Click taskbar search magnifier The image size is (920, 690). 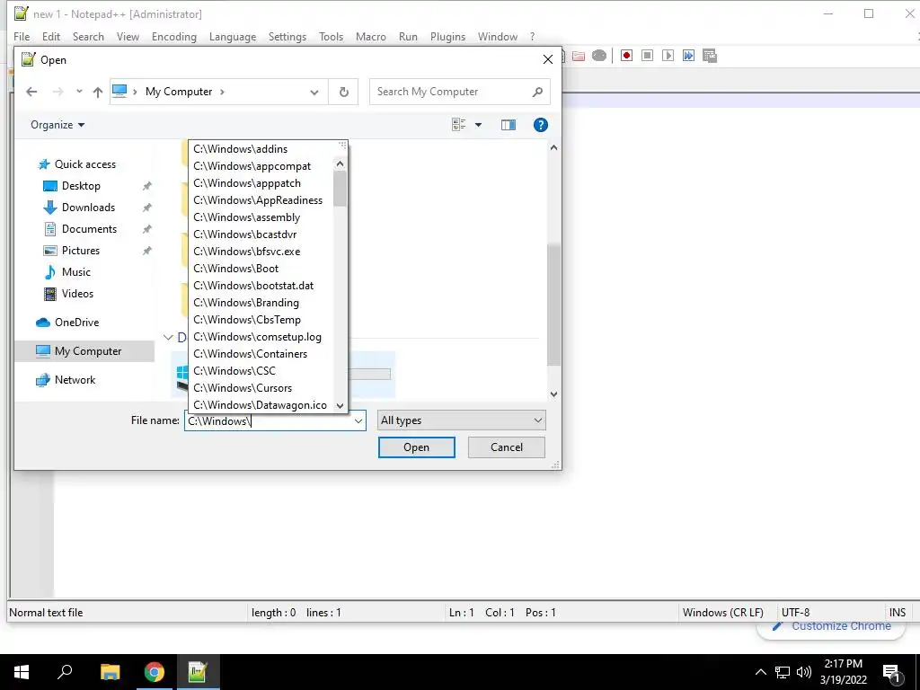click(65, 672)
